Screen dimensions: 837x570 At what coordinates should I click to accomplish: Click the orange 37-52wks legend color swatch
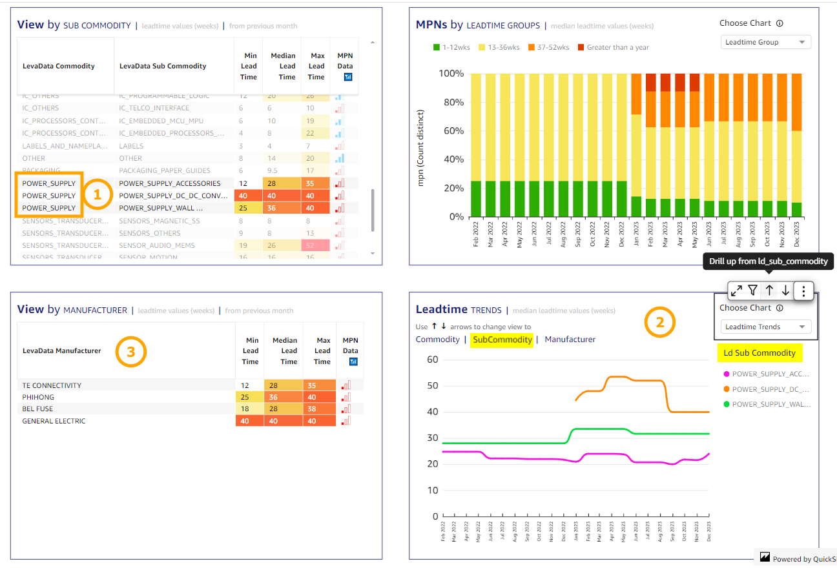tap(532, 47)
